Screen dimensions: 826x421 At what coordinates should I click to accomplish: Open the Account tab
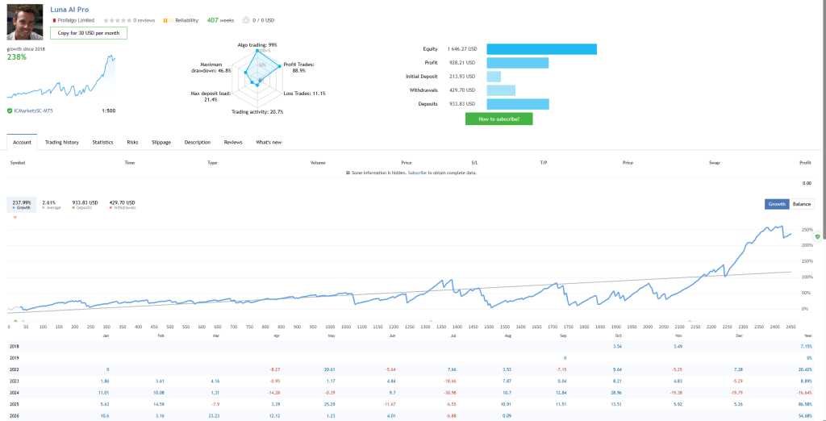[22, 142]
